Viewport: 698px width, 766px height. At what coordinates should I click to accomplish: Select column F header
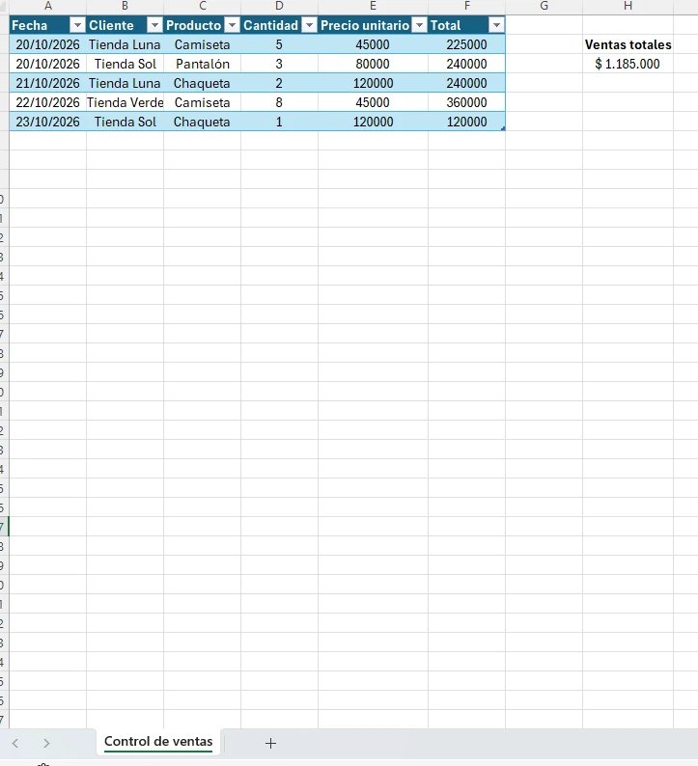[467, 6]
